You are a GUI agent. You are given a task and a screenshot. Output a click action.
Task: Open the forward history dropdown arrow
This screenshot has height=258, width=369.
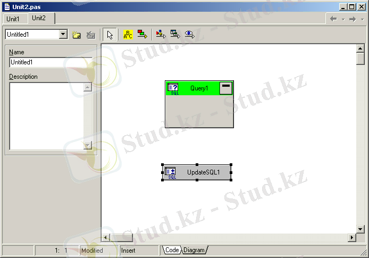(363, 19)
